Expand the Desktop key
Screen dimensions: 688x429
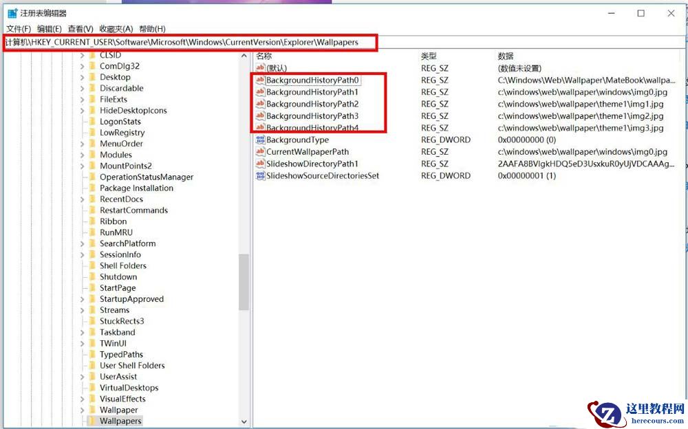click(x=82, y=77)
